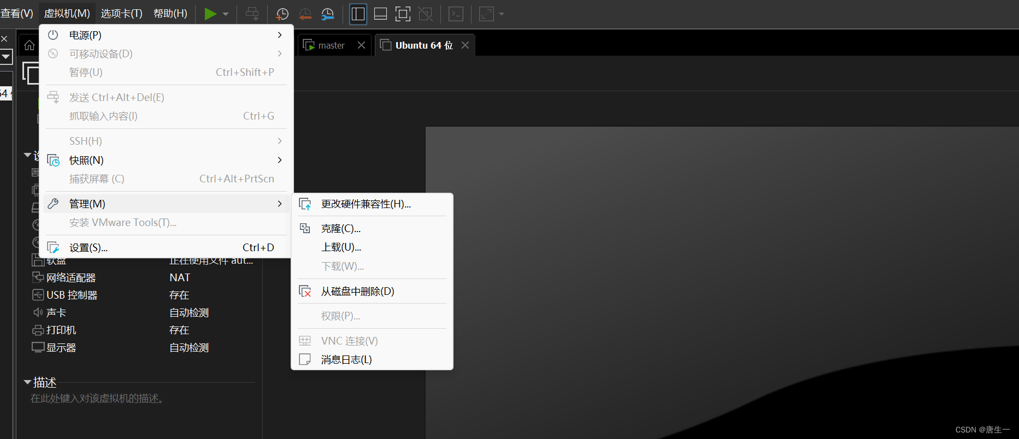1019x439 pixels.
Task: Toggle the library sidebar view icon
Action: point(358,14)
